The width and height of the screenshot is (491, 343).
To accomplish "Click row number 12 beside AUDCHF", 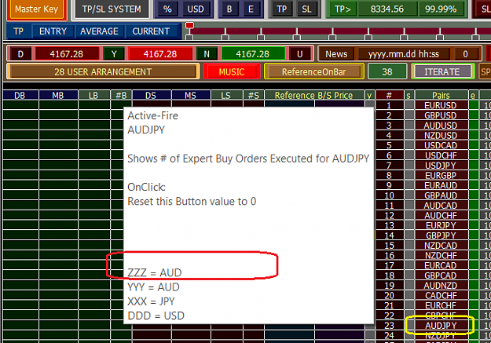I will point(389,215).
